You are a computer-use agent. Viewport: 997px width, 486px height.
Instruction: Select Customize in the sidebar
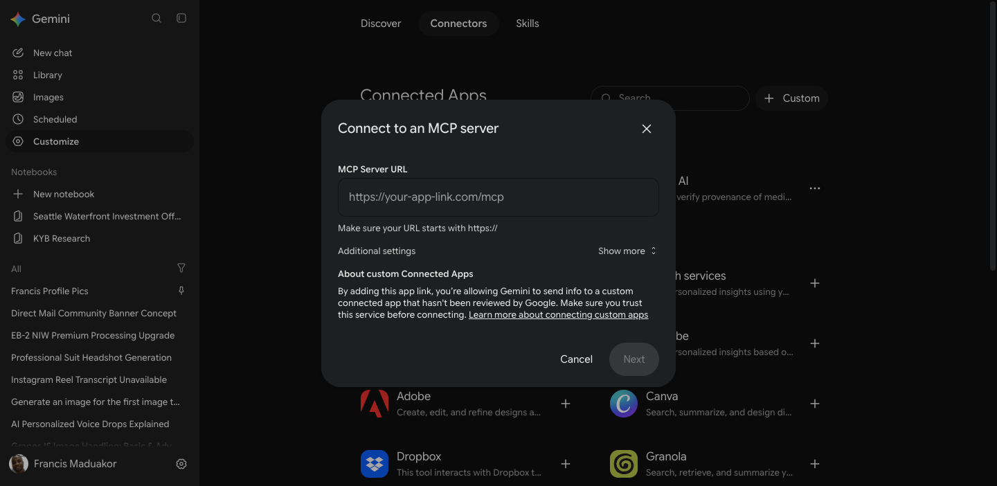point(100,141)
